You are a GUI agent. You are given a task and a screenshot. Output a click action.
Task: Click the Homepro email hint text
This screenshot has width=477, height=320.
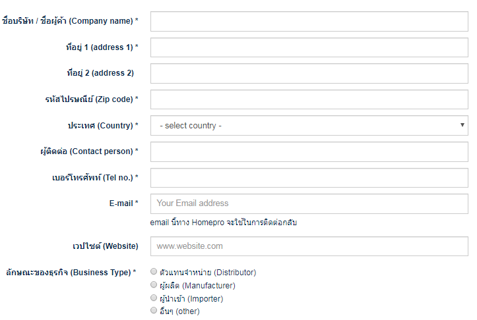pyautogui.click(x=223, y=223)
